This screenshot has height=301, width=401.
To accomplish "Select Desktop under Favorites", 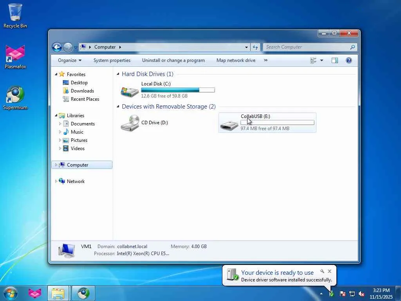I will pyautogui.click(x=79, y=83).
